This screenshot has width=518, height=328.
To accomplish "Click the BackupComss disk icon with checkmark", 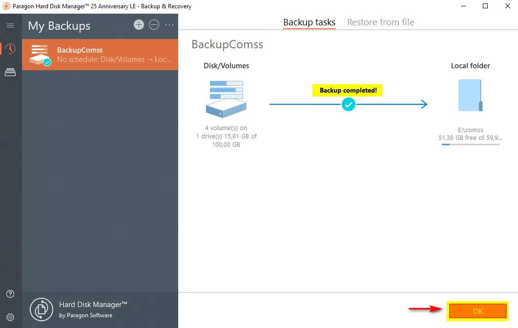I will tap(40, 55).
